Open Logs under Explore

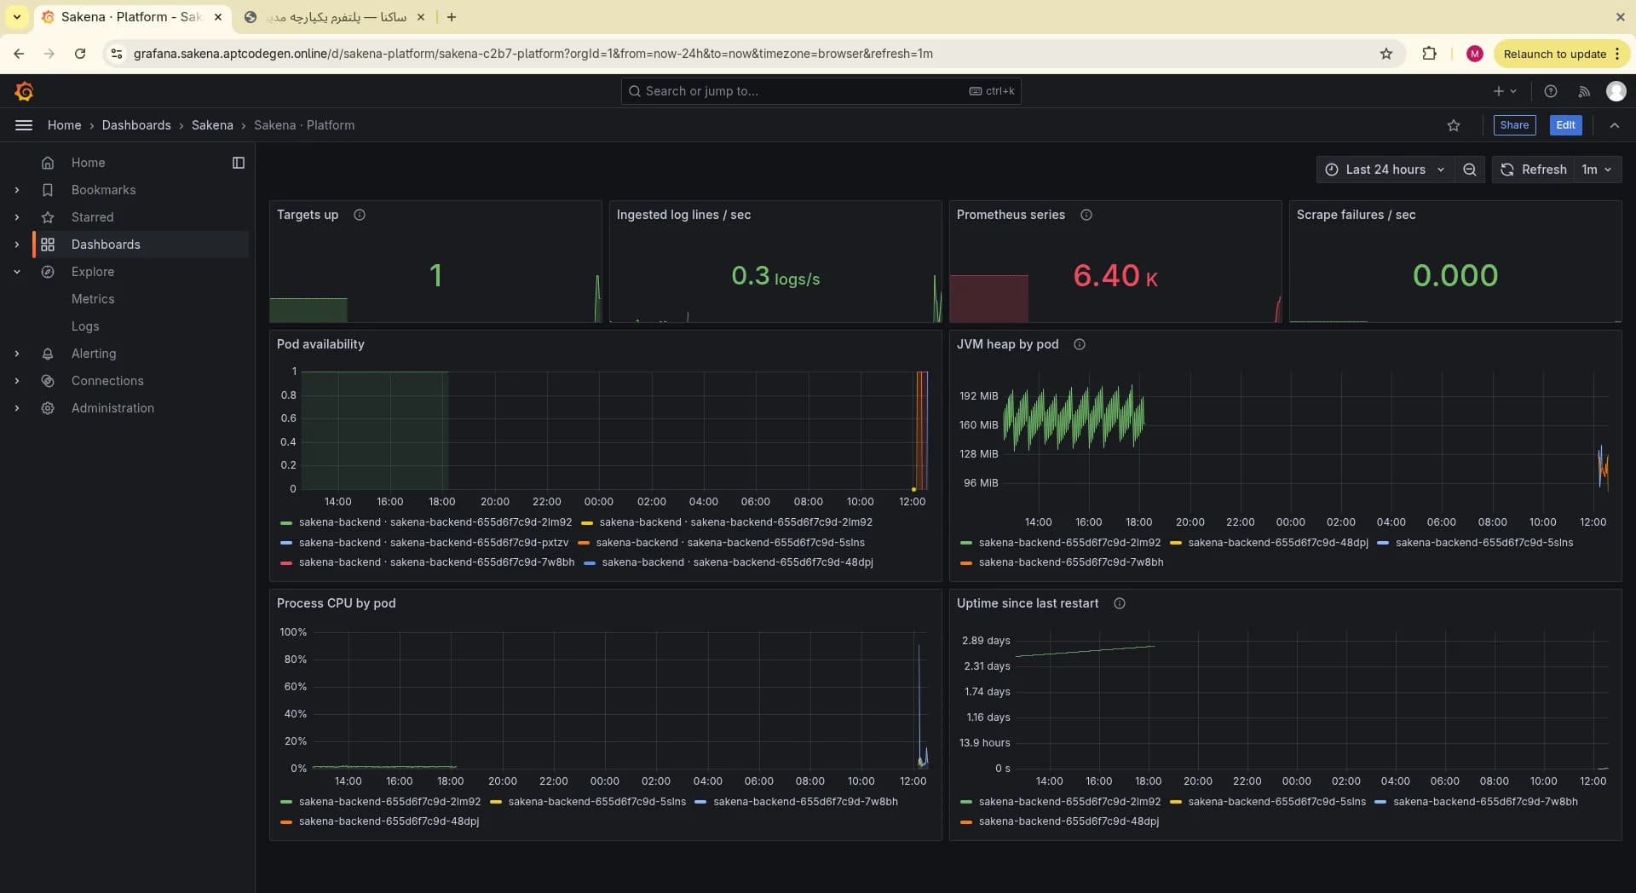pos(85,326)
